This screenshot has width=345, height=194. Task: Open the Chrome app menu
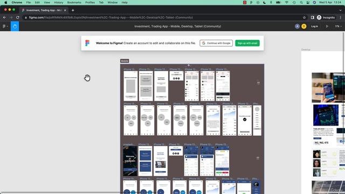pyautogui.click(x=17, y=2)
